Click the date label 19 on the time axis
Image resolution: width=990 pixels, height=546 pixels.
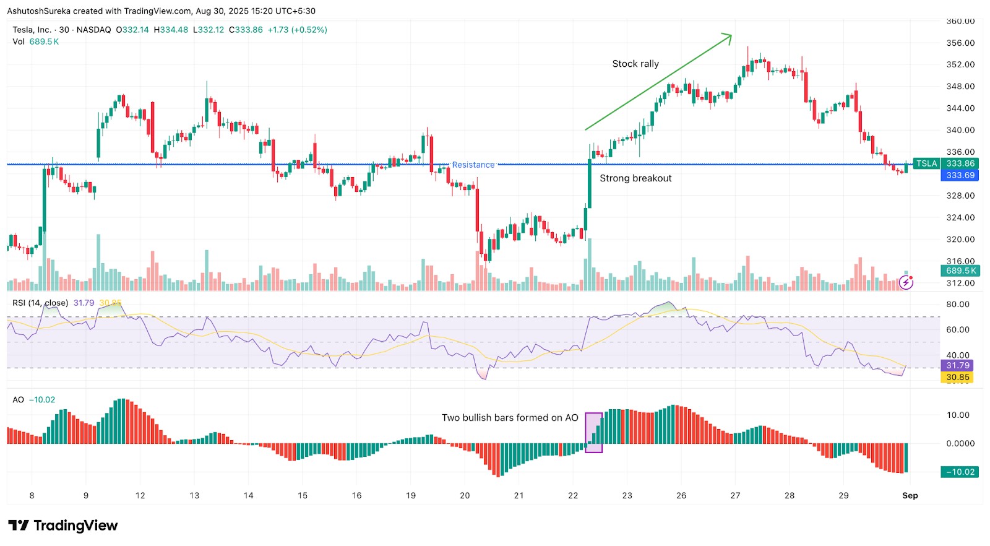[x=411, y=495]
